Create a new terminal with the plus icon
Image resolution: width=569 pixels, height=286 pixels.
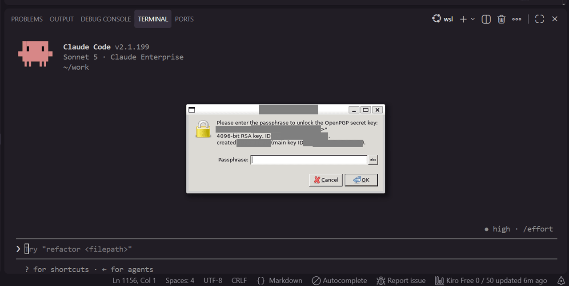click(463, 19)
